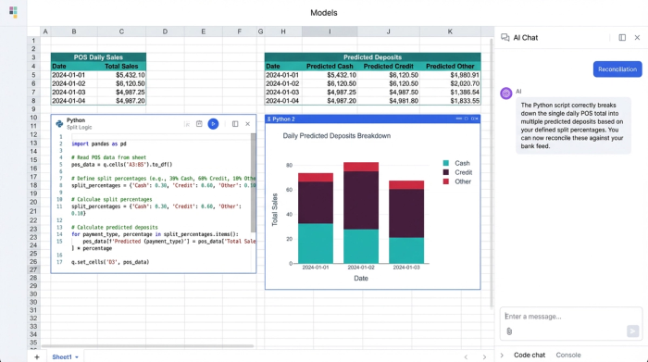Click the Reconciliation message bubble
The image size is (648, 362).
tap(617, 69)
